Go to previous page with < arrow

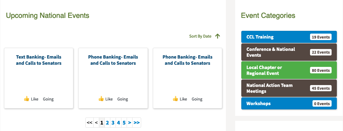coord(96,123)
